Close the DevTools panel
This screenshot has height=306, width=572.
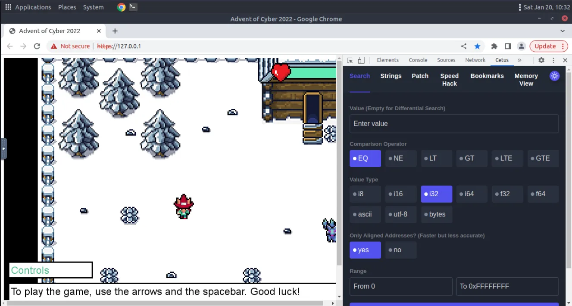click(x=565, y=60)
